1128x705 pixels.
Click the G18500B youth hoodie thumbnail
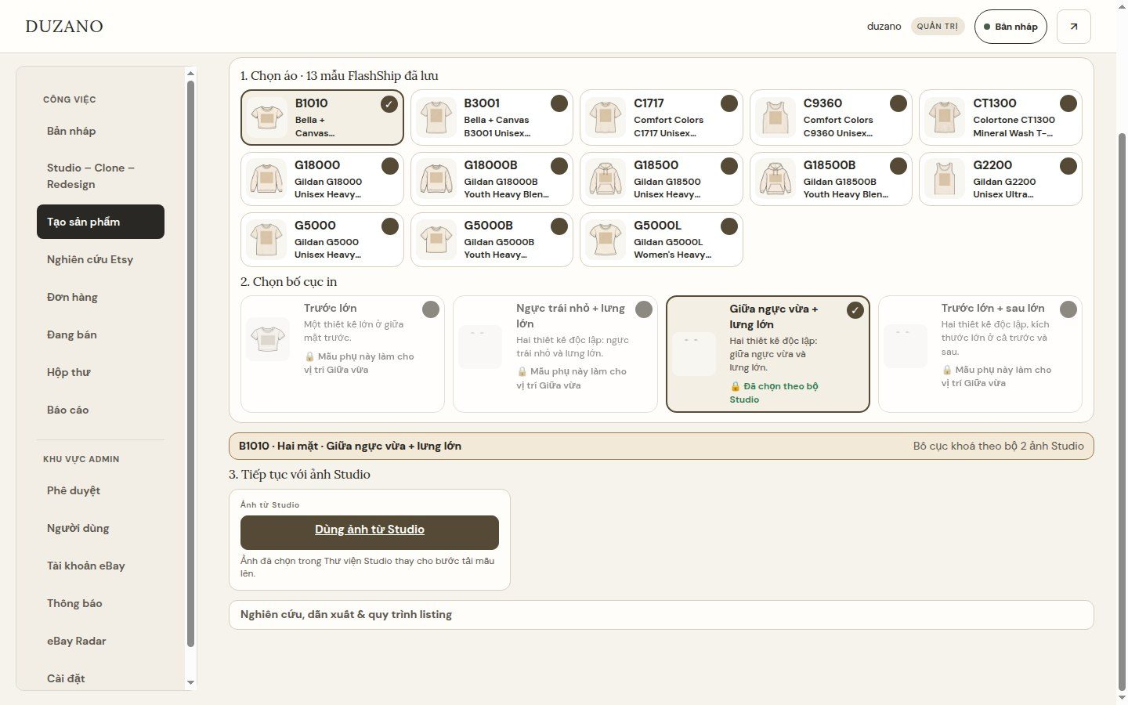[x=775, y=179]
